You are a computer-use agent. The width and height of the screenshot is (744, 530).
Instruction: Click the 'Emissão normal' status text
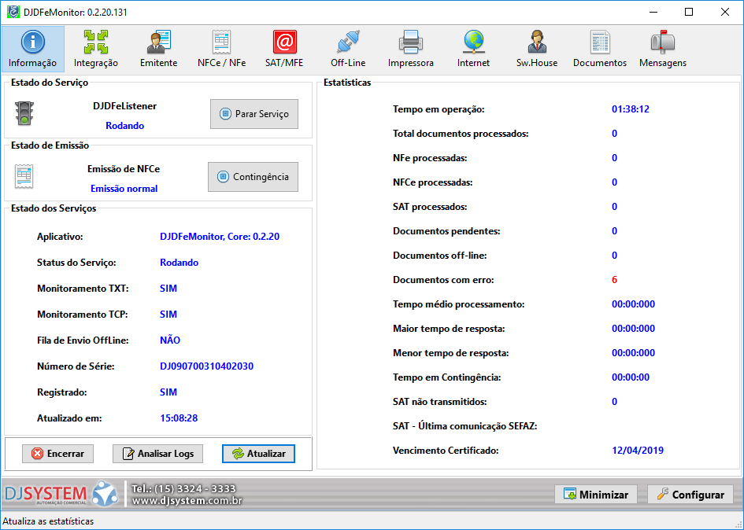click(x=124, y=189)
